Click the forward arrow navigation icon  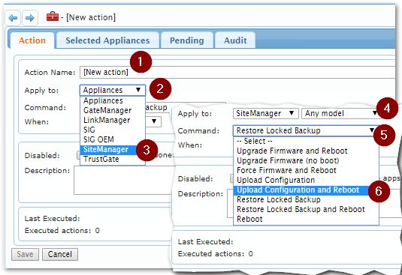(30, 18)
